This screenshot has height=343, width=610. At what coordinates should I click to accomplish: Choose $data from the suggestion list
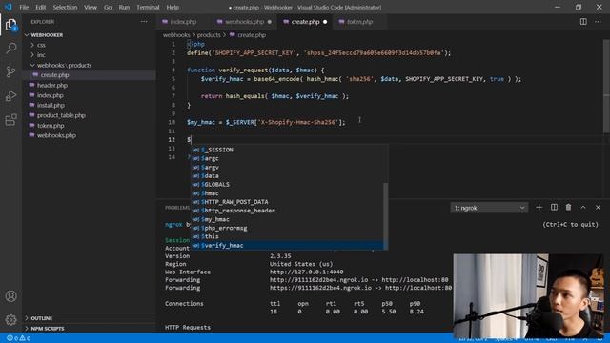tap(287, 175)
